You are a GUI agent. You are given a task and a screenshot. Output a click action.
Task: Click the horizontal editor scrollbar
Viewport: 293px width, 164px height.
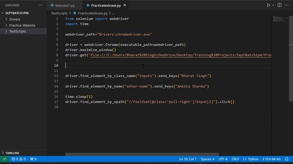click(142, 154)
